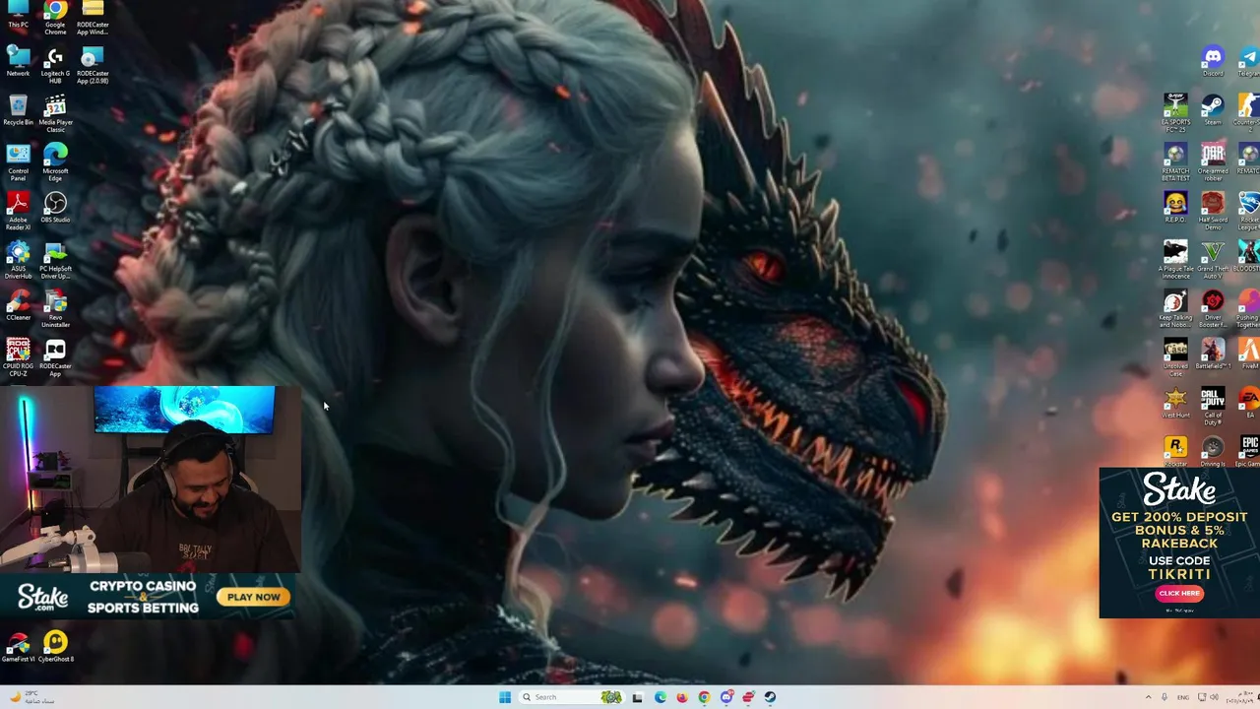Screen dimensions: 1260x709
Task: Open Steam desktop shortcut
Action: [x=1213, y=109]
